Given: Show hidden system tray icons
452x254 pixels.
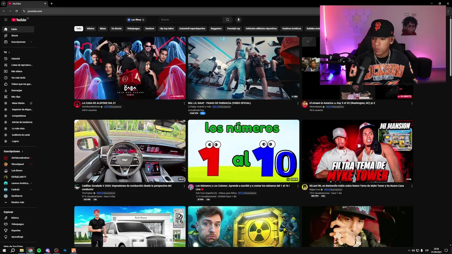Looking at the screenshot, I should [409, 250].
